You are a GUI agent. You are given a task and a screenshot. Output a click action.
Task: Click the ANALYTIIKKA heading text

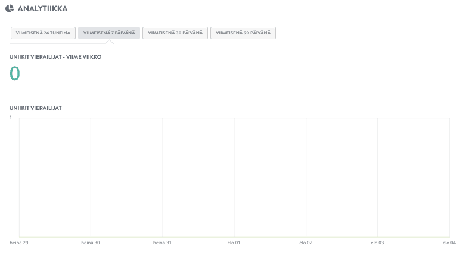coord(42,9)
